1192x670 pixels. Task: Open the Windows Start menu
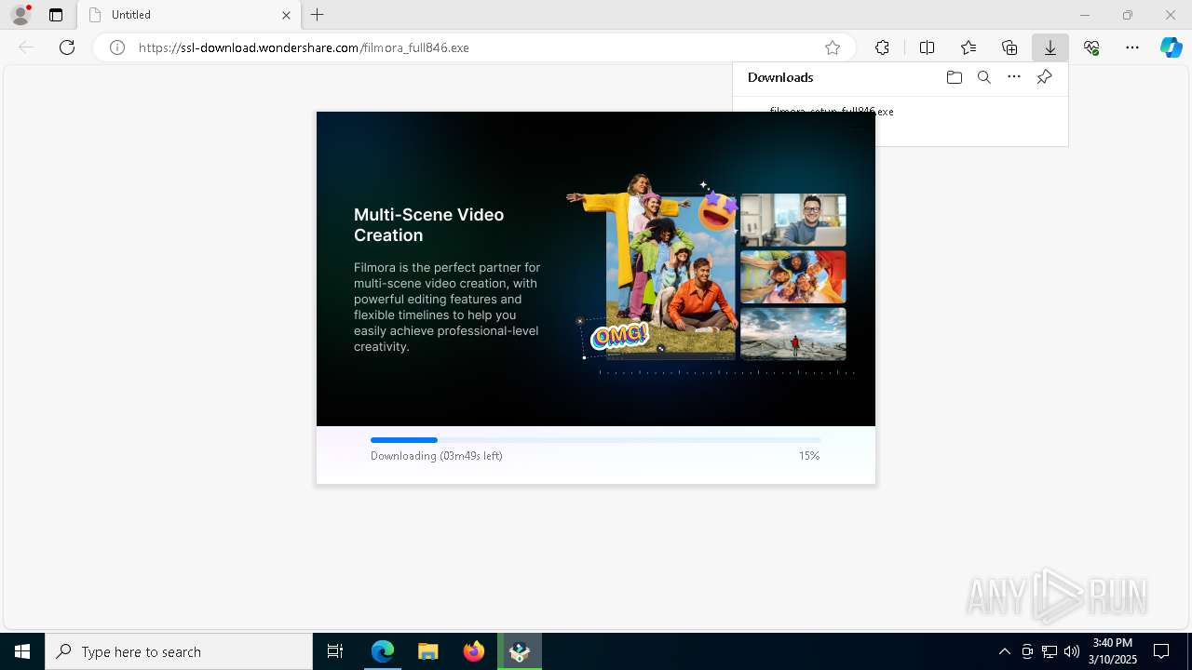tap(22, 651)
